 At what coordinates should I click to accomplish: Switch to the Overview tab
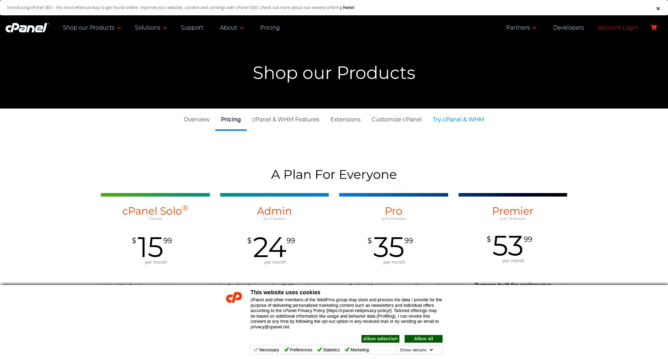coord(197,119)
